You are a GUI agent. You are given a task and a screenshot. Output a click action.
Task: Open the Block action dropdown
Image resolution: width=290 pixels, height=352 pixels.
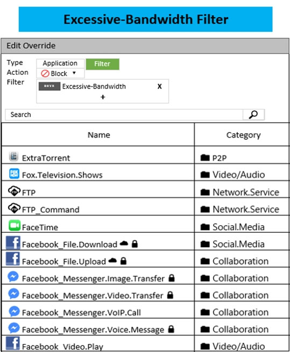(x=60, y=74)
